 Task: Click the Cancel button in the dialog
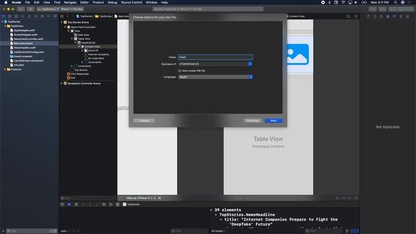(x=144, y=120)
